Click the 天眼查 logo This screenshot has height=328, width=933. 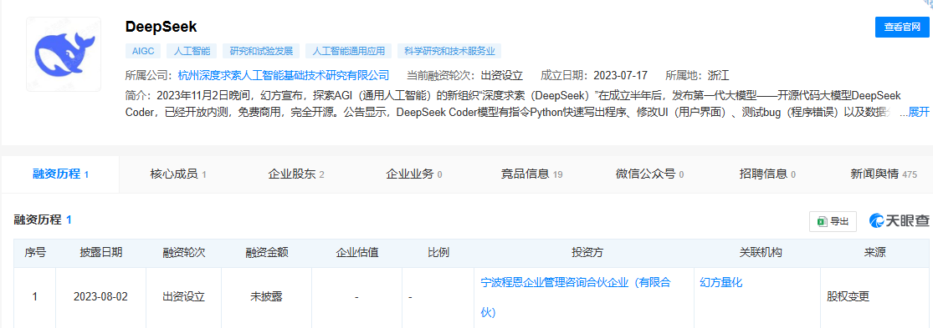point(899,221)
